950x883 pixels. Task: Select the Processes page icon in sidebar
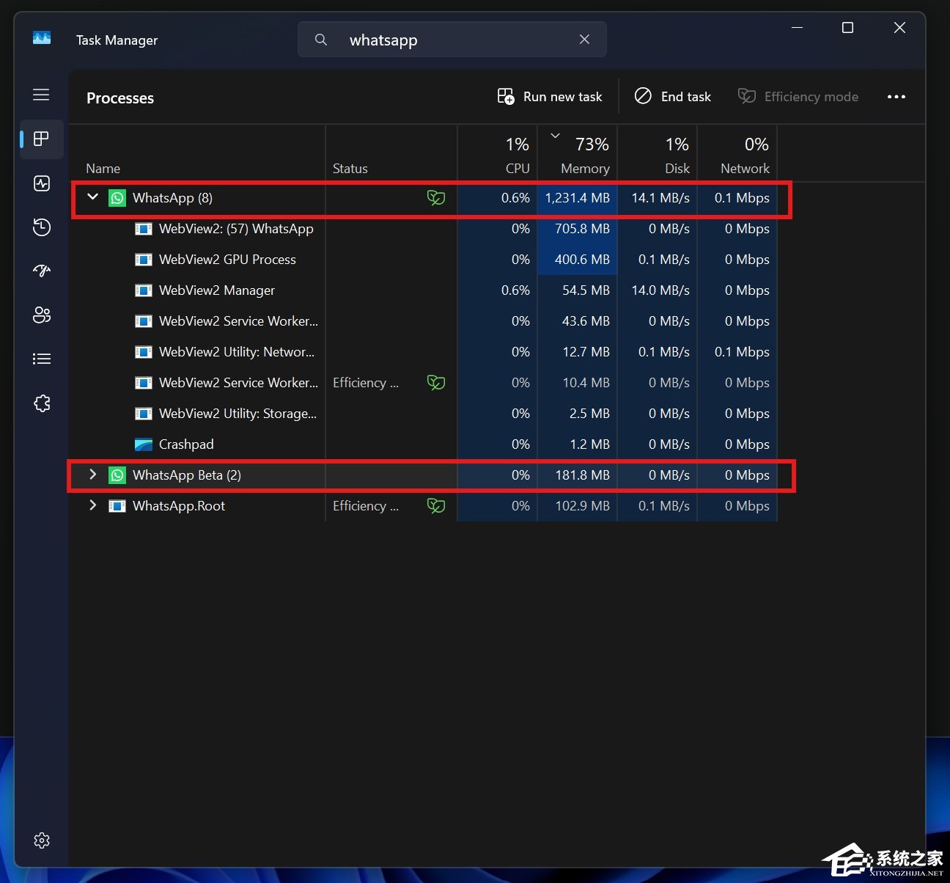coord(42,139)
